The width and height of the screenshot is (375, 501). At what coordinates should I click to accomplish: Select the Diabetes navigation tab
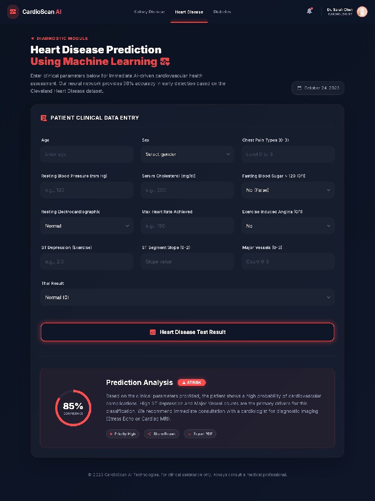point(222,12)
